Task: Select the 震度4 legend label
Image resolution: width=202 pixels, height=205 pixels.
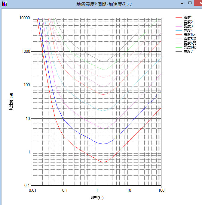Action: pyautogui.click(x=188, y=30)
